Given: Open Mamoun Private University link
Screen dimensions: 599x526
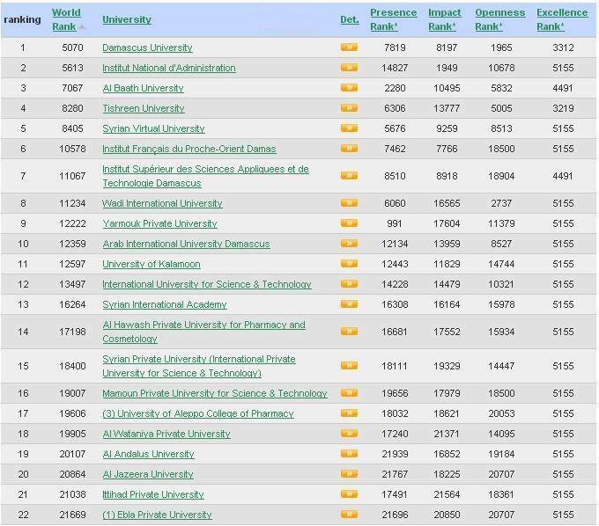Looking at the screenshot, I should (215, 393).
